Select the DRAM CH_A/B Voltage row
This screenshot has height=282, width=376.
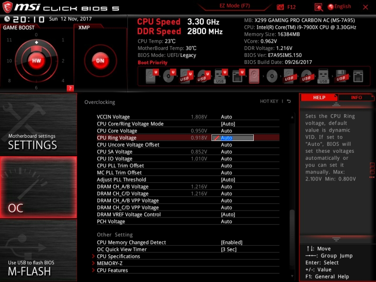188,187
